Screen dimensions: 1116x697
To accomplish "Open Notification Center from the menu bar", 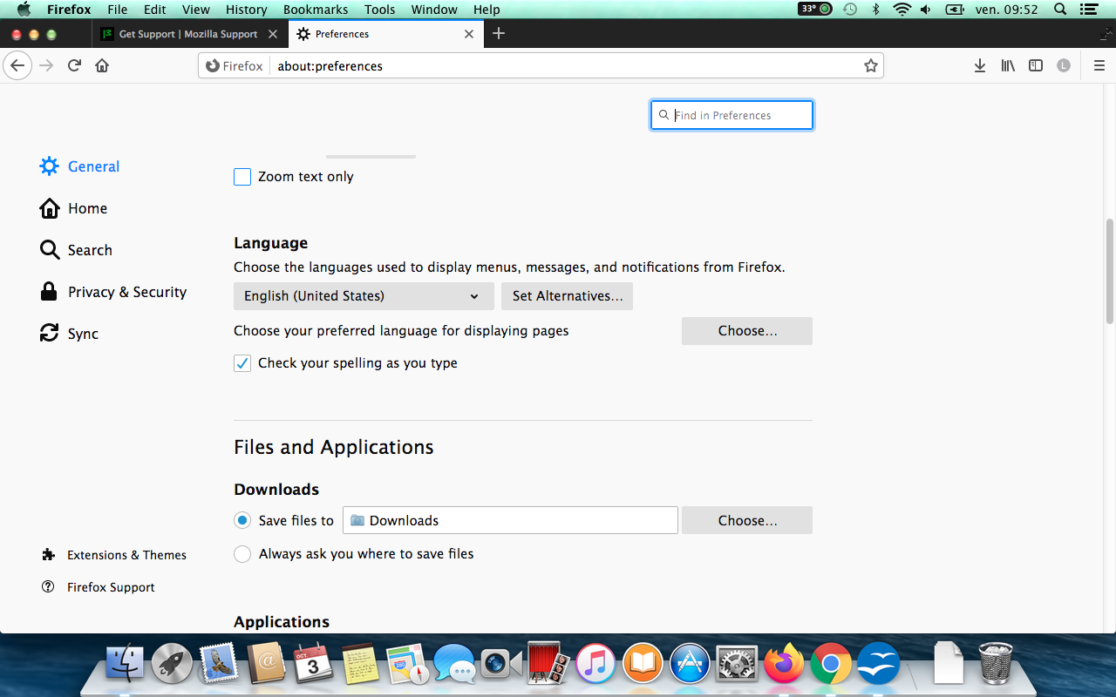I will [1089, 10].
